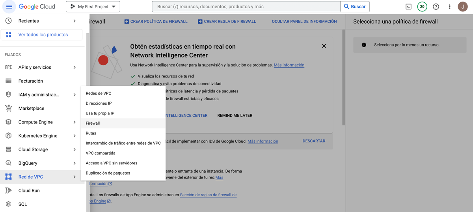Click Crear regla de firewall button
Screen dimensions: 473x212
[227, 21]
